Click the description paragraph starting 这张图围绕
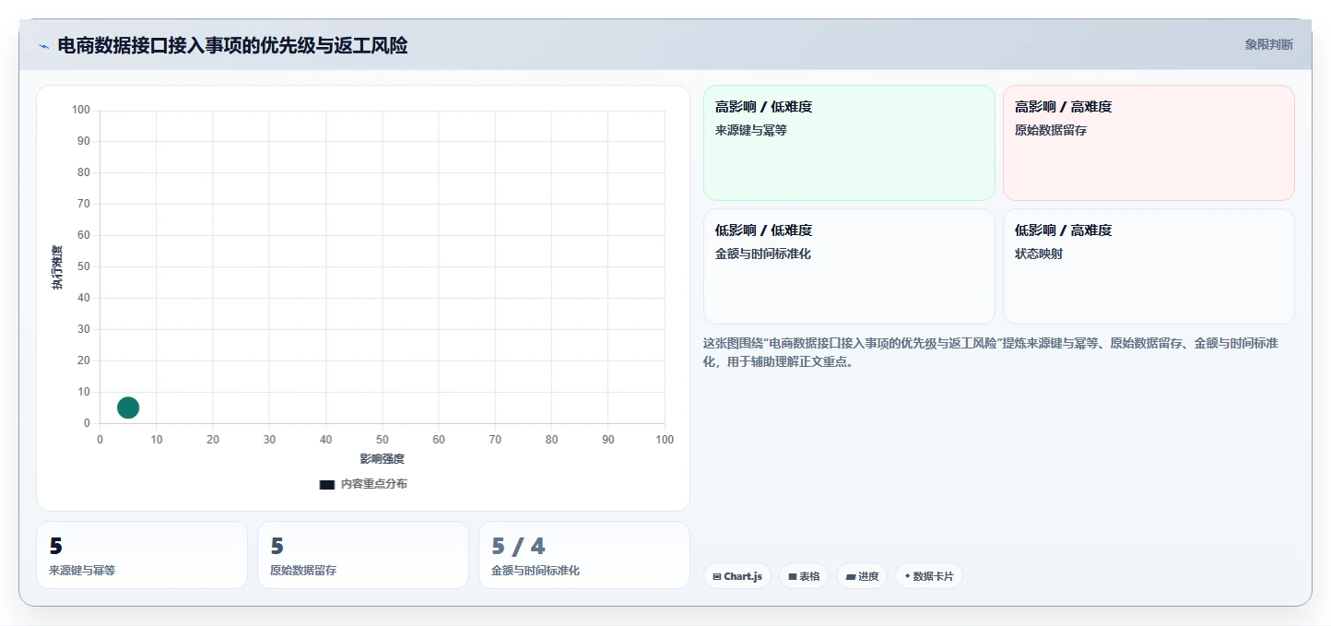This screenshot has width=1331, height=626. tap(990, 352)
